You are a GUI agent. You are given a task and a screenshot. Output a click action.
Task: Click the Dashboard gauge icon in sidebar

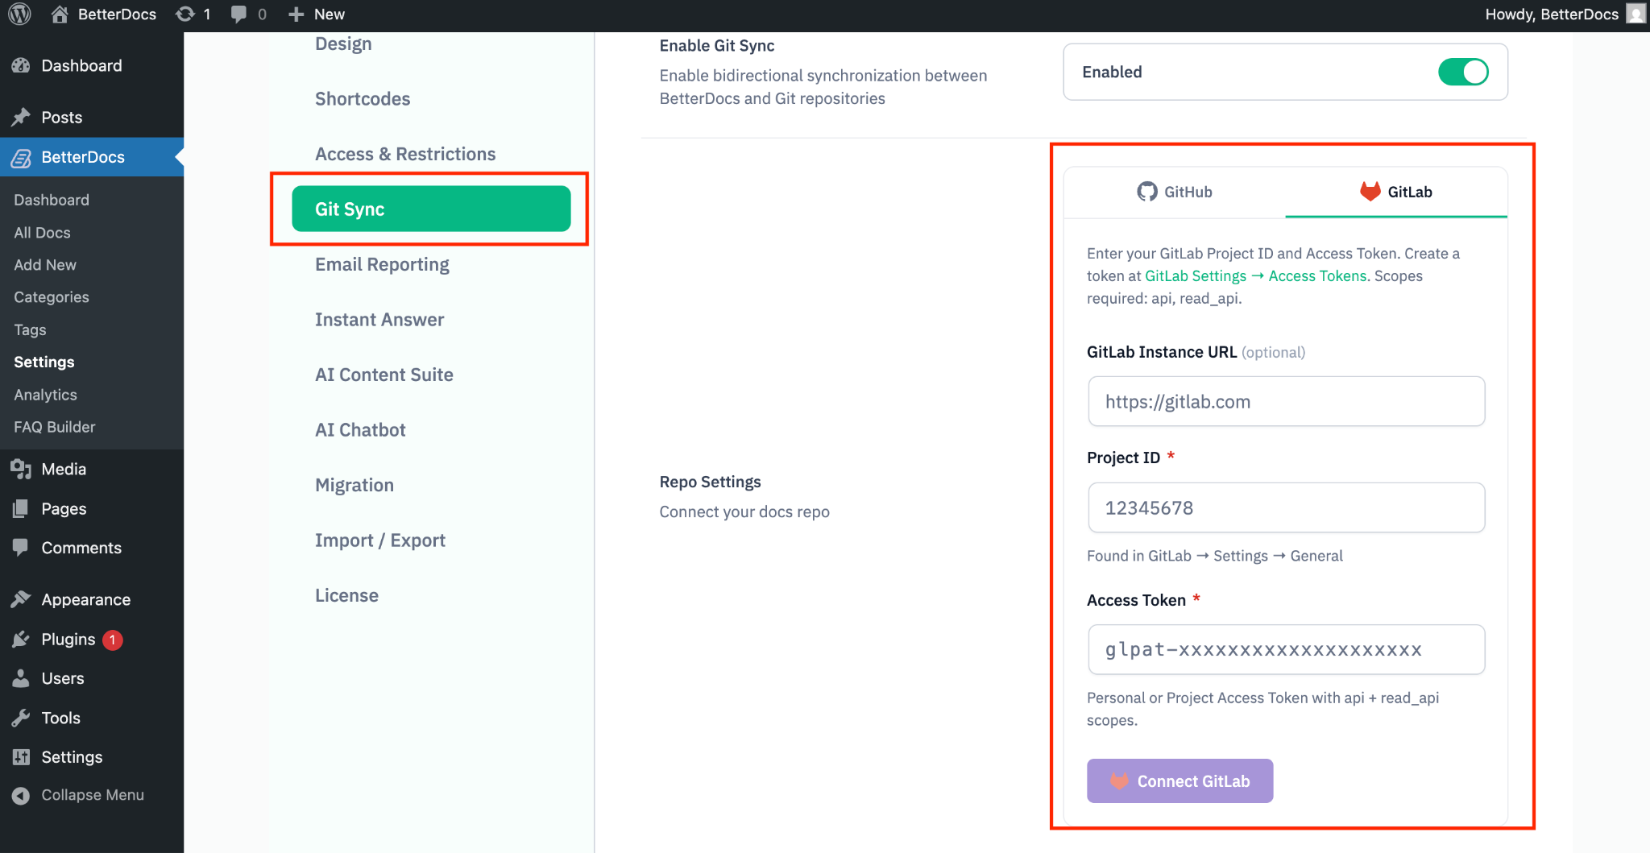21,66
